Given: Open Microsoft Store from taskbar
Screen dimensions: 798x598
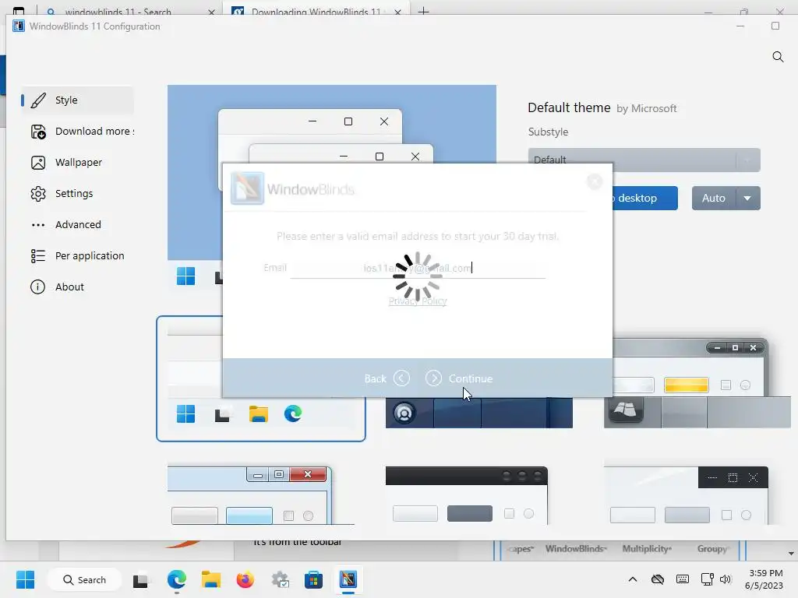Looking at the screenshot, I should click(313, 579).
